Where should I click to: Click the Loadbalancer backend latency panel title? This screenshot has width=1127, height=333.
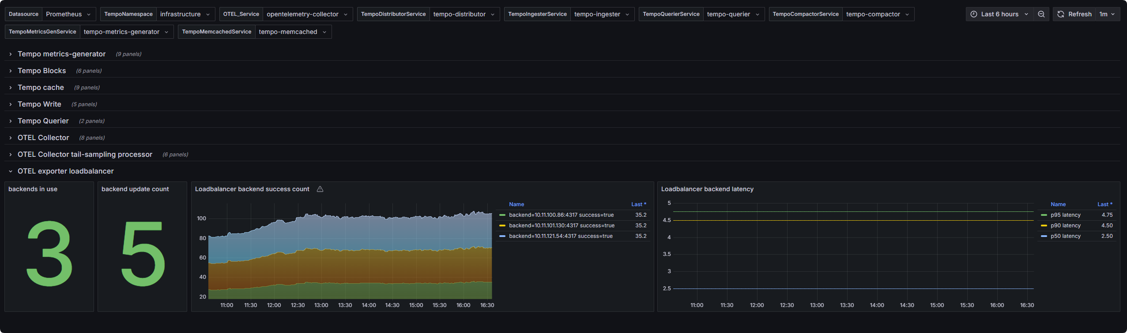[x=707, y=189]
